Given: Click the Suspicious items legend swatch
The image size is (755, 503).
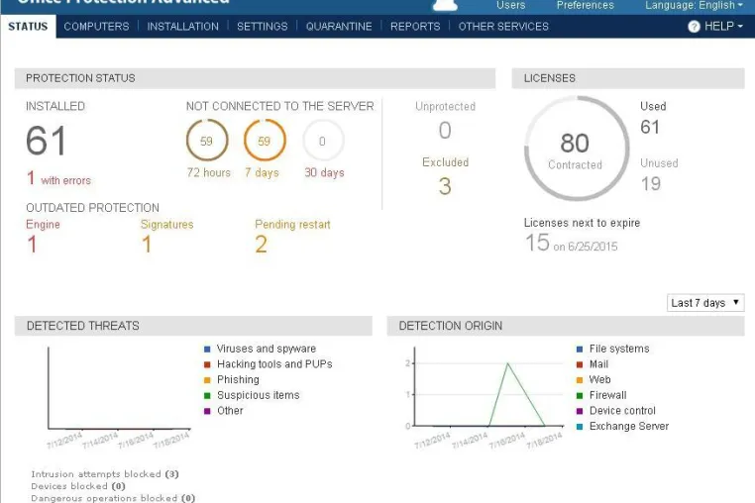Looking at the screenshot, I should click(207, 395).
